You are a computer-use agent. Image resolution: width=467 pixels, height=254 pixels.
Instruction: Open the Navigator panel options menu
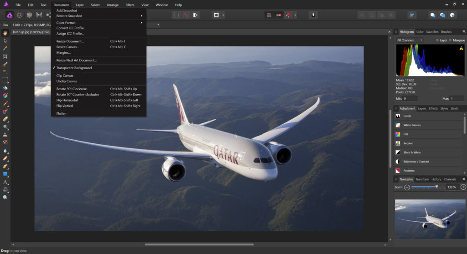pos(464,179)
